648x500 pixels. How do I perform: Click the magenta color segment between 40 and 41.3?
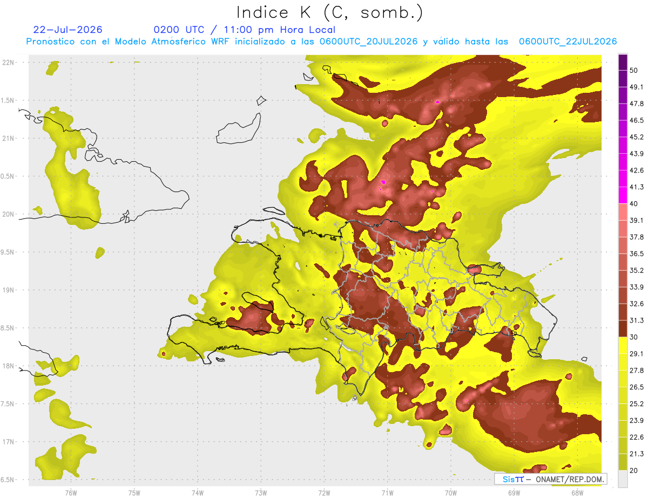(x=623, y=196)
